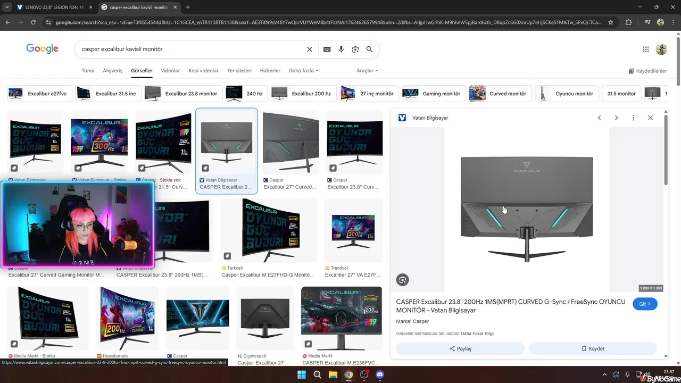Filter by Oyuncu monitör chip
Screen dimensions: 681x383
567,94
